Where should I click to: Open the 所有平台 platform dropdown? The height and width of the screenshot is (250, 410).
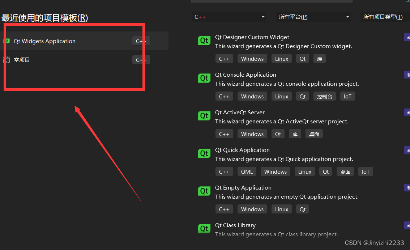(313, 17)
